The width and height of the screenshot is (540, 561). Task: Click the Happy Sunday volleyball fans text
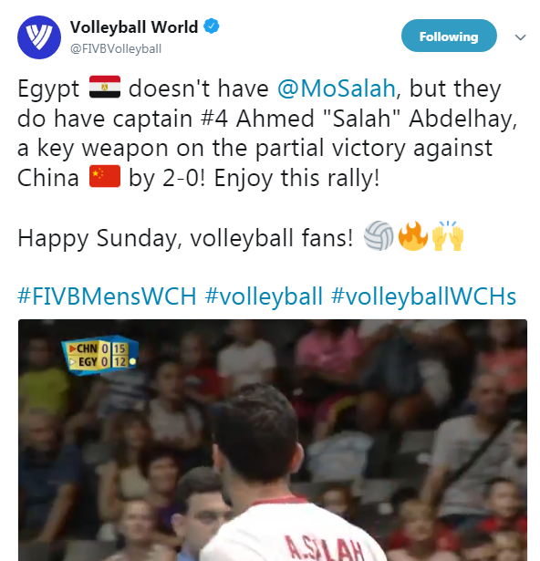[x=185, y=238]
